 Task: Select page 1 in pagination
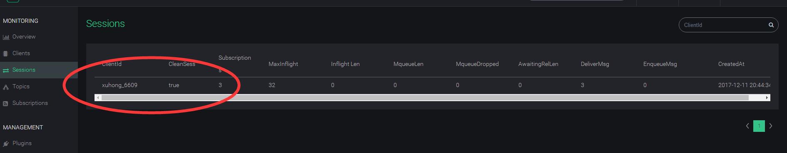[759, 126]
